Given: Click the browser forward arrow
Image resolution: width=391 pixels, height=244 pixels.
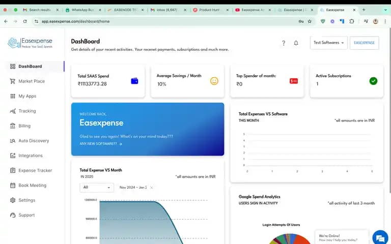Looking at the screenshot, I should coord(15,21).
